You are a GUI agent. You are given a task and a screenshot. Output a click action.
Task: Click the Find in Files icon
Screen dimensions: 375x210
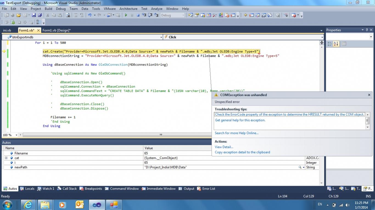tap(68, 15)
